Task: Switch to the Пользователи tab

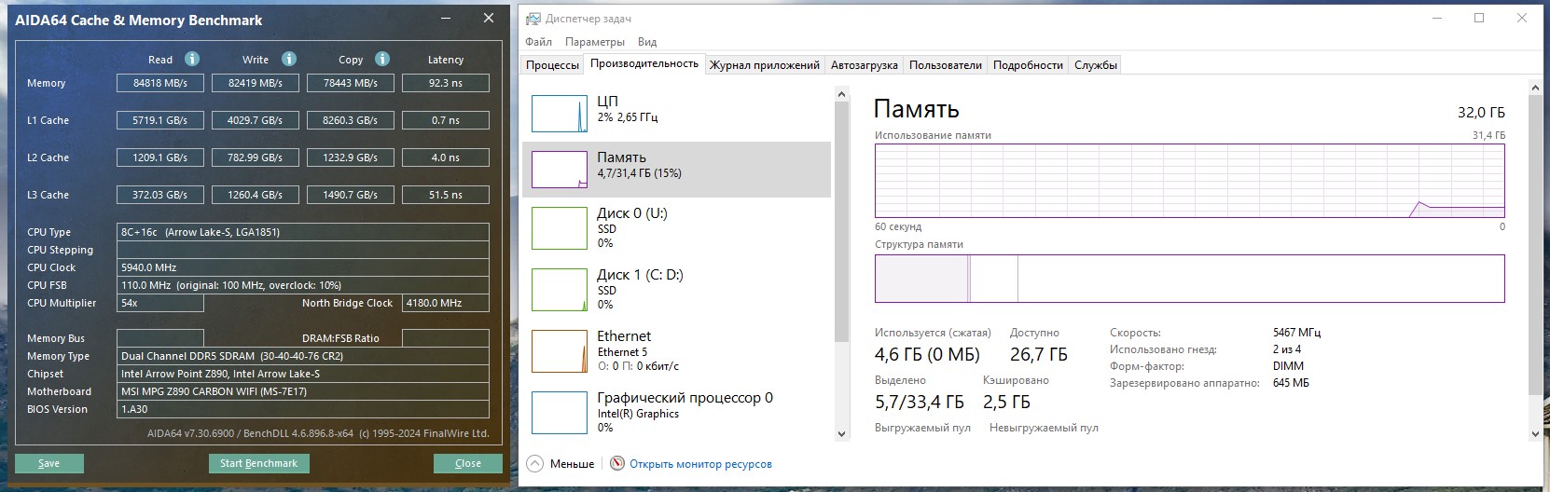Action: click(x=946, y=65)
